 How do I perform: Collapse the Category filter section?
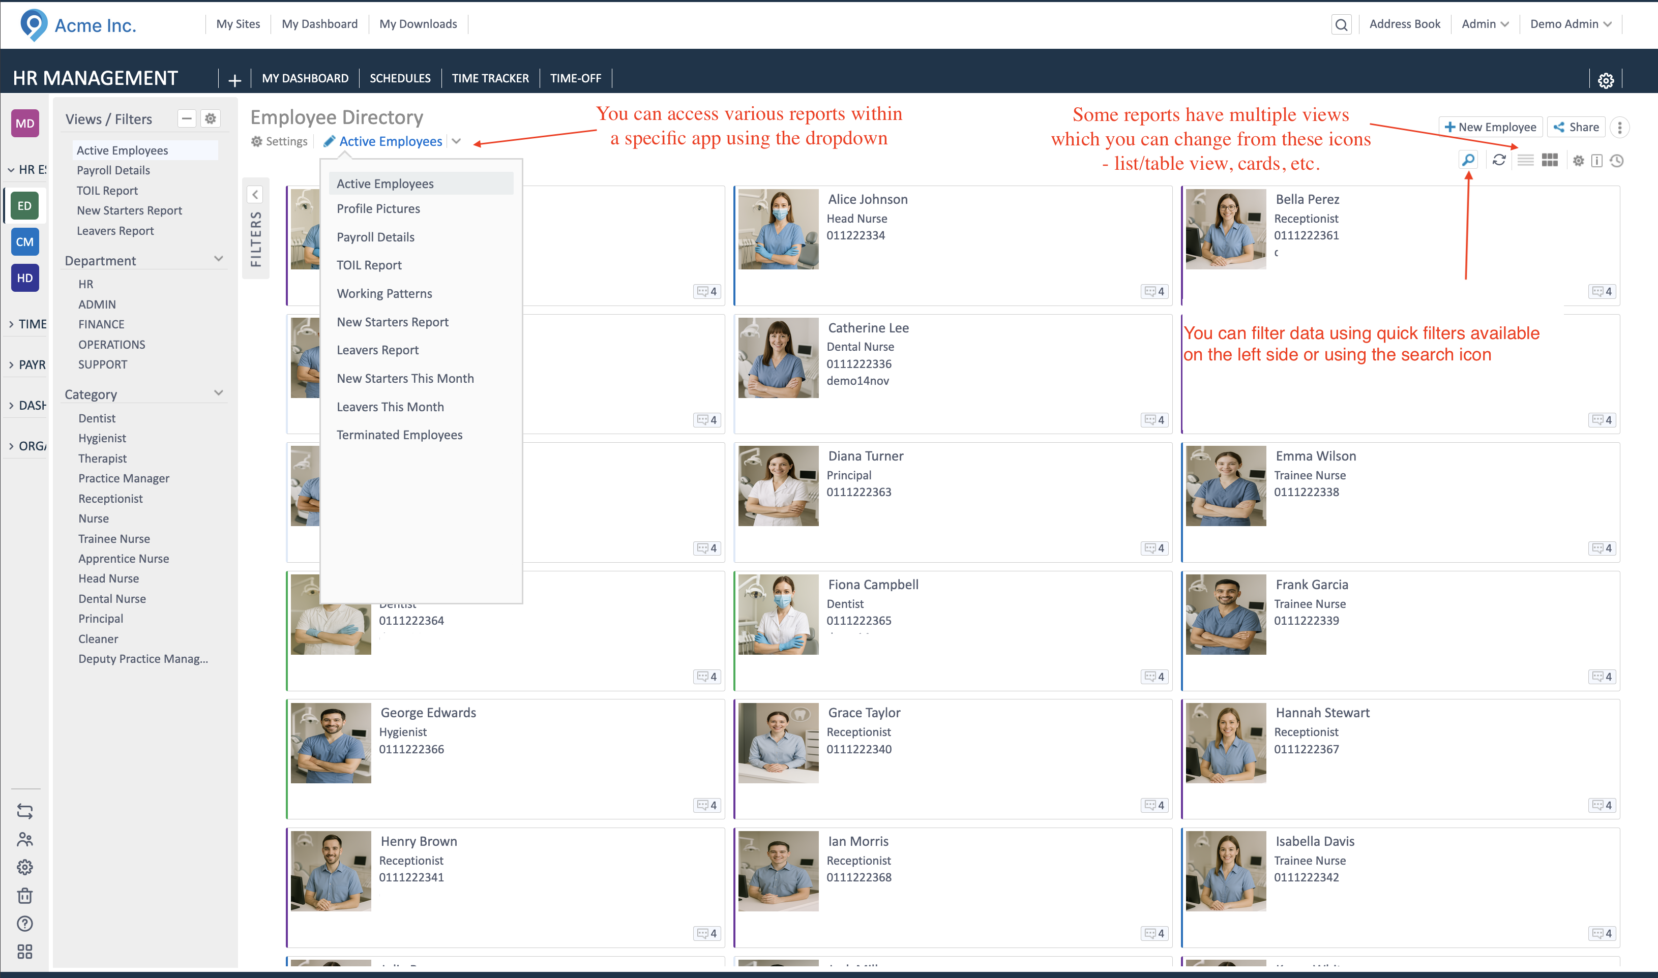[x=219, y=393]
